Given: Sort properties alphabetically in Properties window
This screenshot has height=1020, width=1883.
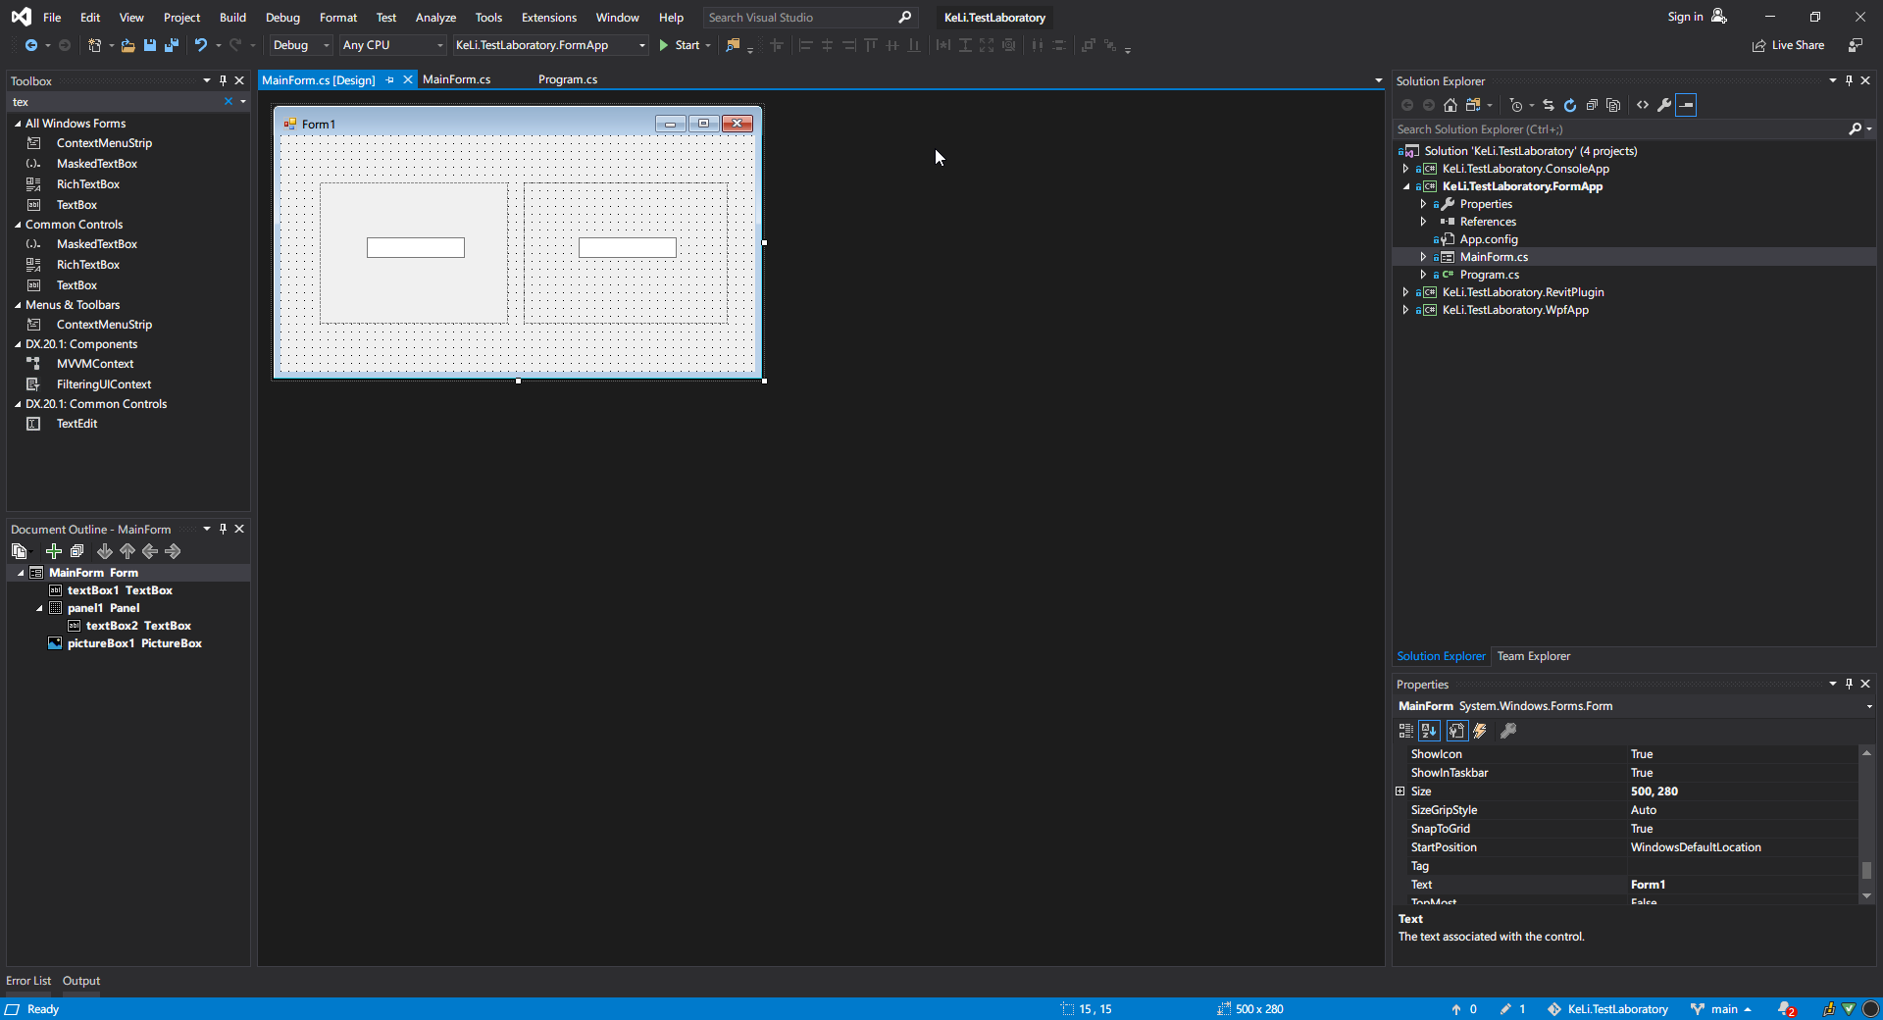Looking at the screenshot, I should click(1429, 730).
